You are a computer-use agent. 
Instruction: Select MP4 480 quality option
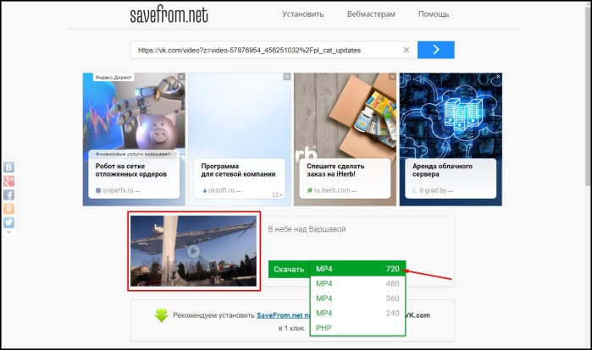(x=357, y=284)
